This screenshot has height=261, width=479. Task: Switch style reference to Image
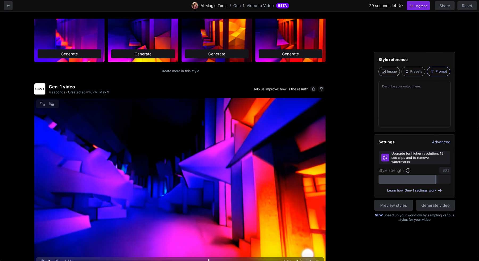tap(389, 71)
